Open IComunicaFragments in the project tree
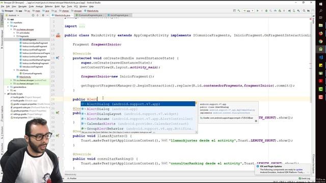 click(32, 73)
